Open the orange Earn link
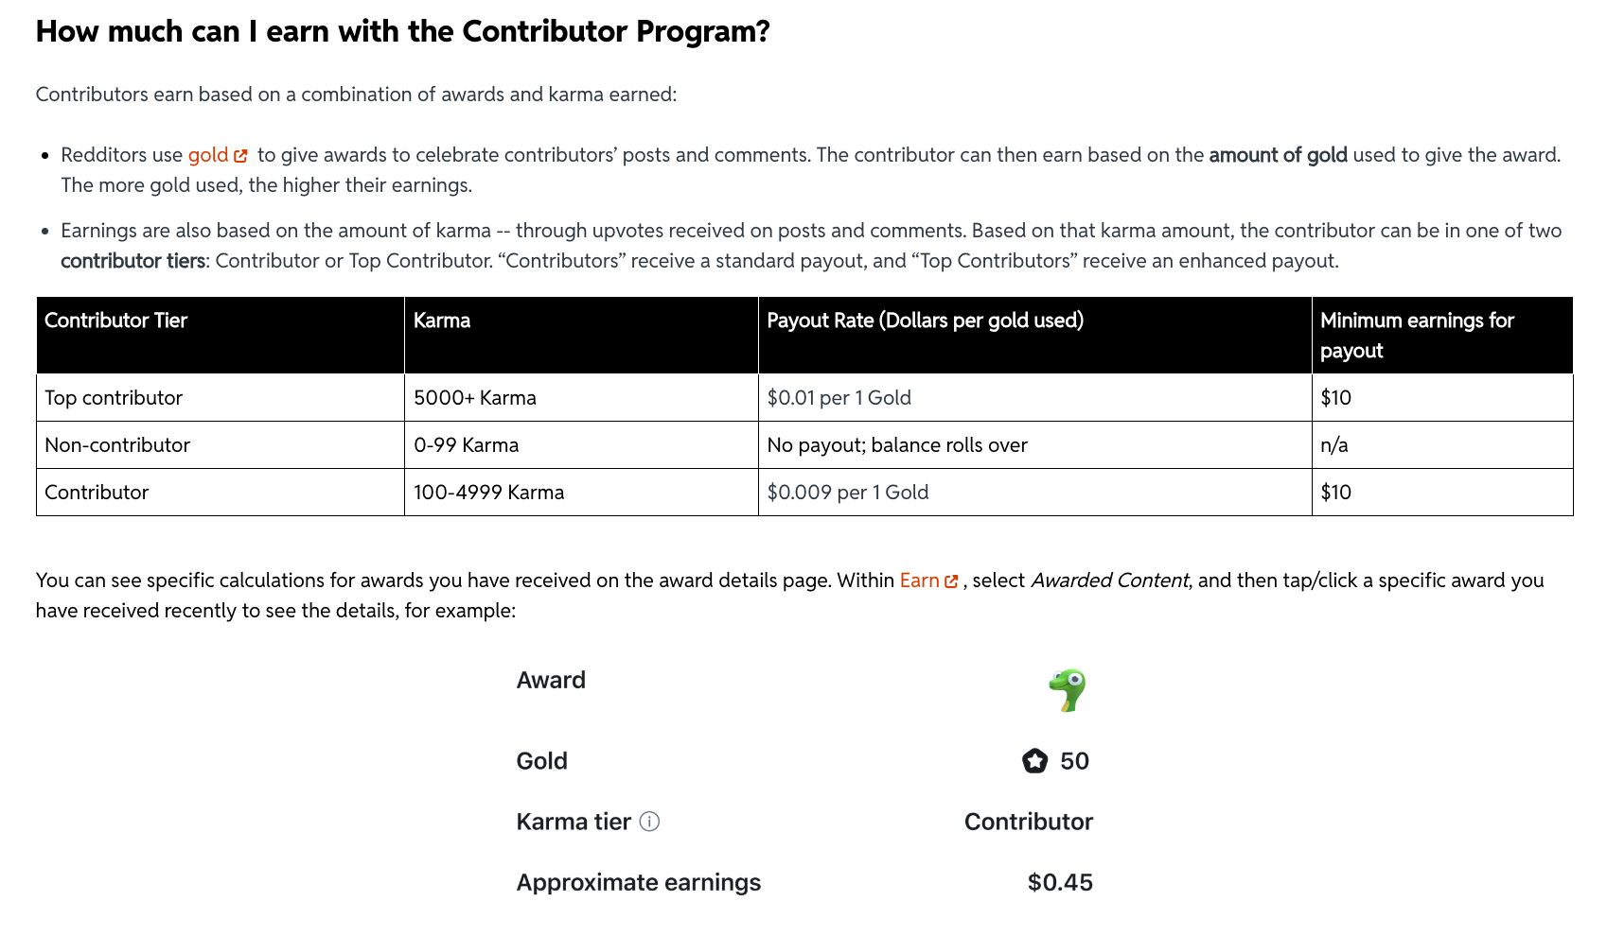The width and height of the screenshot is (1607, 936). [919, 581]
